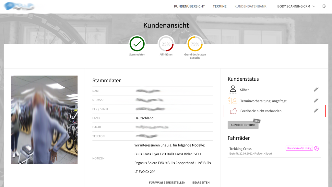Viewport: 332px width, 187px height.
Task: Open the Kundenübersicht menu item
Action: click(189, 6)
